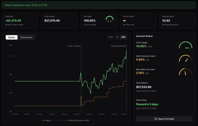
Task: Click the 'out of 5 trades' text
Action: 90,25
